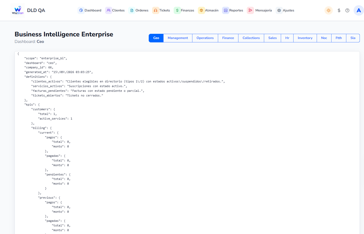This screenshot has height=234, width=364.
Task: Click the Finanzas dollar icon
Action: click(177, 10)
